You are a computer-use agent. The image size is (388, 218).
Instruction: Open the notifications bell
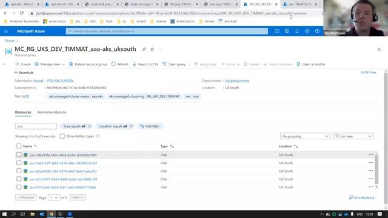pos(297,31)
